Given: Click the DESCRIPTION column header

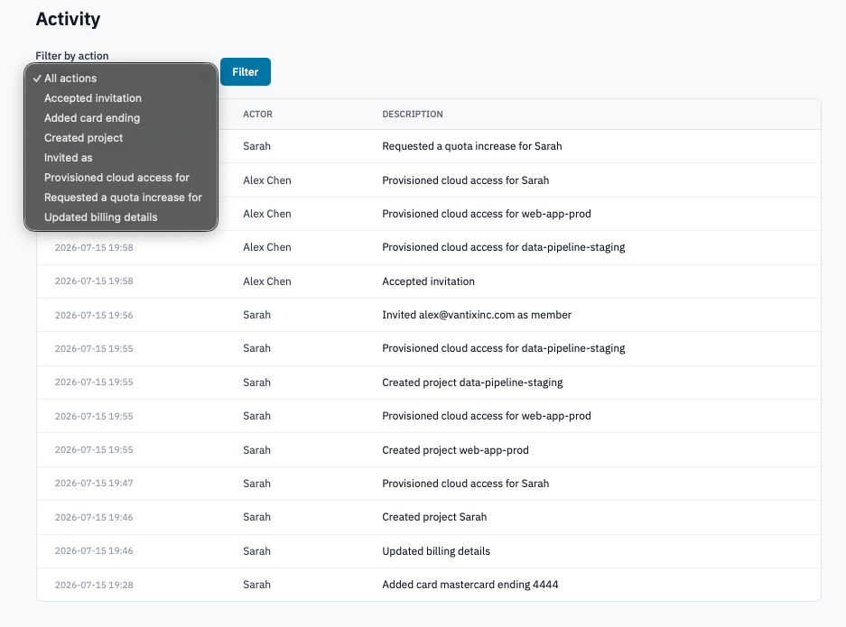Looking at the screenshot, I should point(413,115).
